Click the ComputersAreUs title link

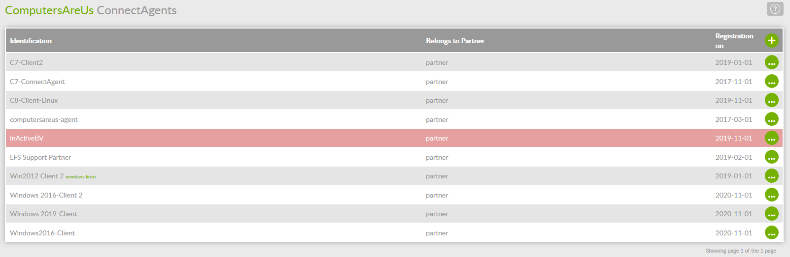click(49, 10)
